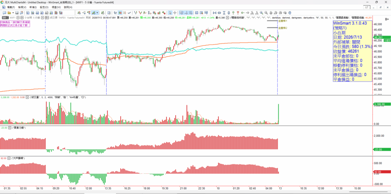The height and width of the screenshot is (194, 391).
Task: Expand the open folder dropdown arrow
Action: (13, 13)
